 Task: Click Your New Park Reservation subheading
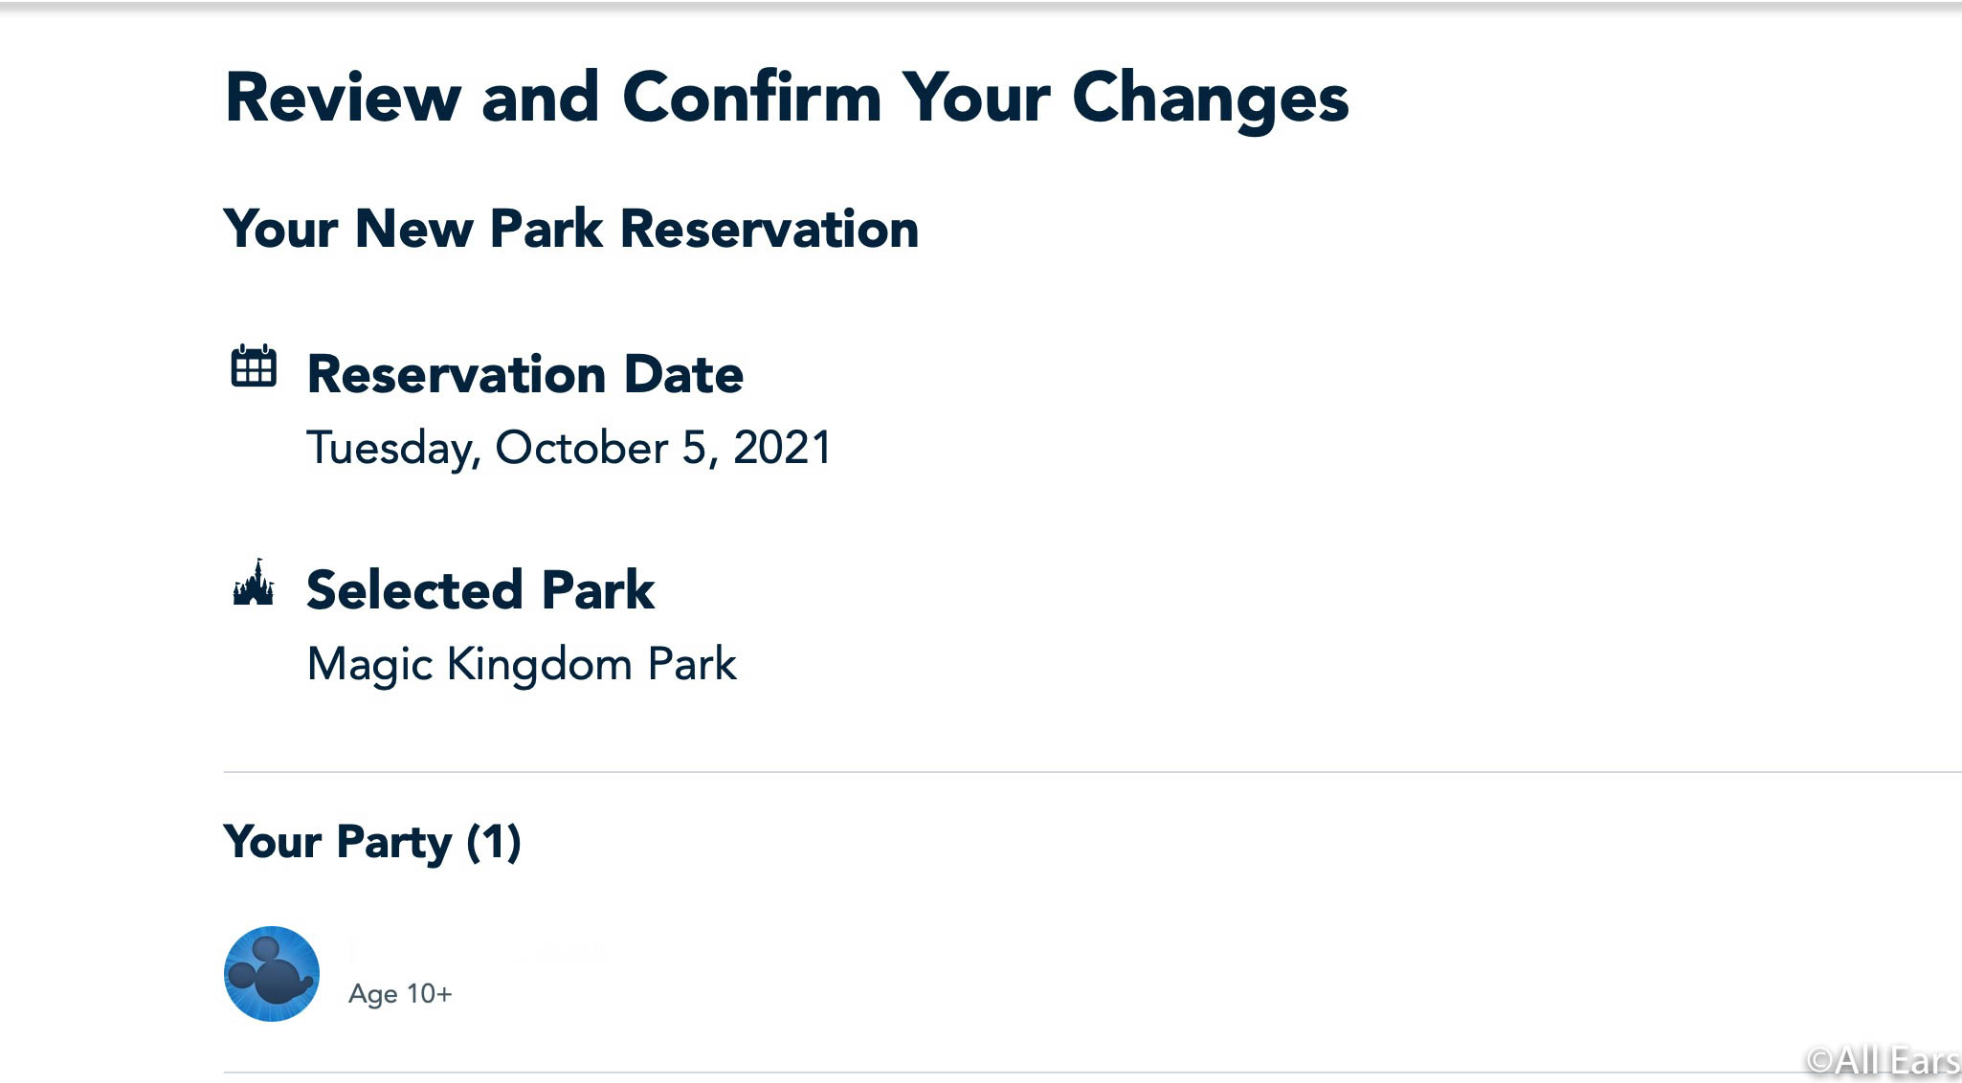point(571,230)
